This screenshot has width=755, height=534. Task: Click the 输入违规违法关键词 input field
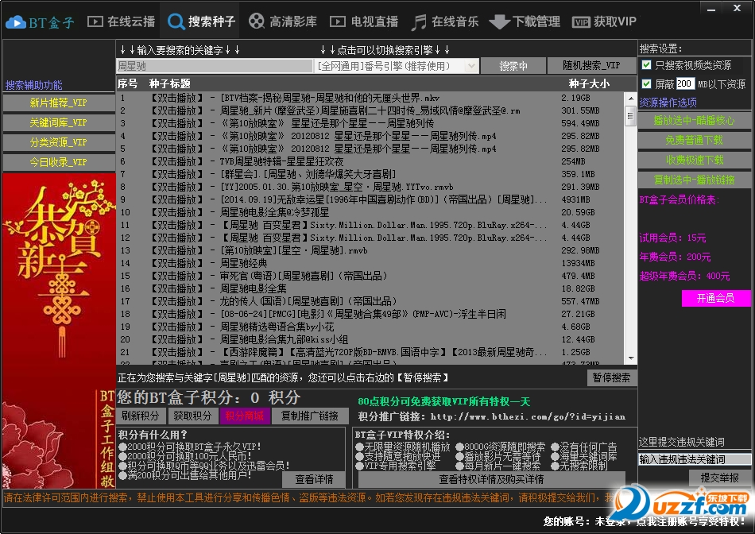pos(695,459)
